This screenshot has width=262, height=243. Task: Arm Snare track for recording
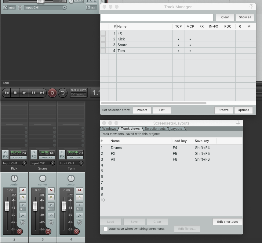point(48,231)
